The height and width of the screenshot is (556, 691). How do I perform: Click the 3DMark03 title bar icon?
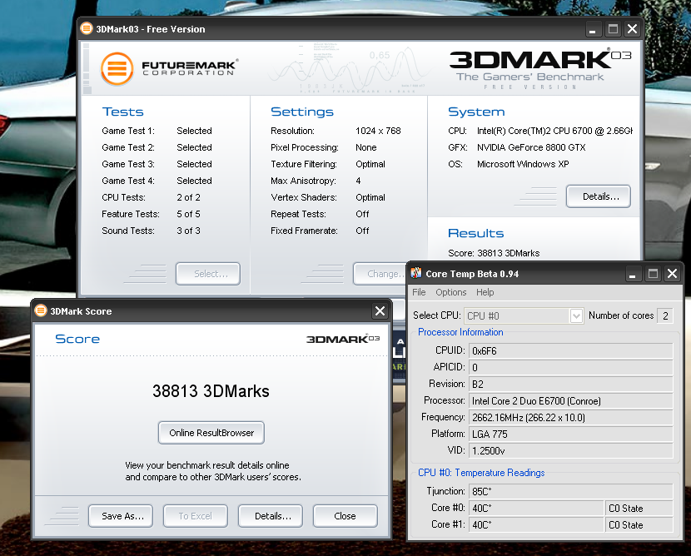tap(87, 28)
